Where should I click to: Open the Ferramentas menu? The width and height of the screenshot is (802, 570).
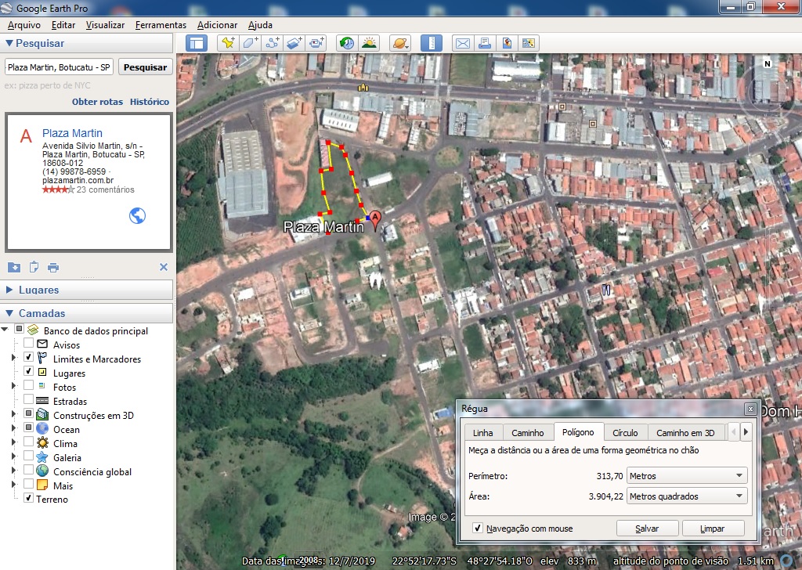[161, 25]
